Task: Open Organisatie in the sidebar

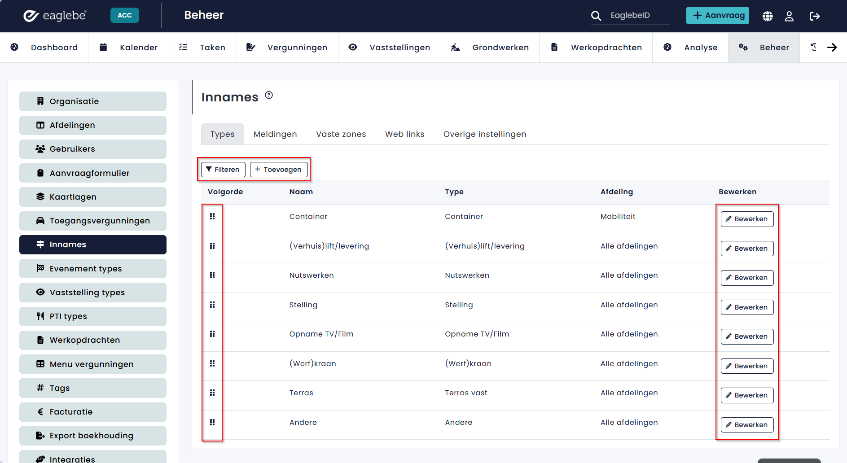Action: [x=93, y=101]
